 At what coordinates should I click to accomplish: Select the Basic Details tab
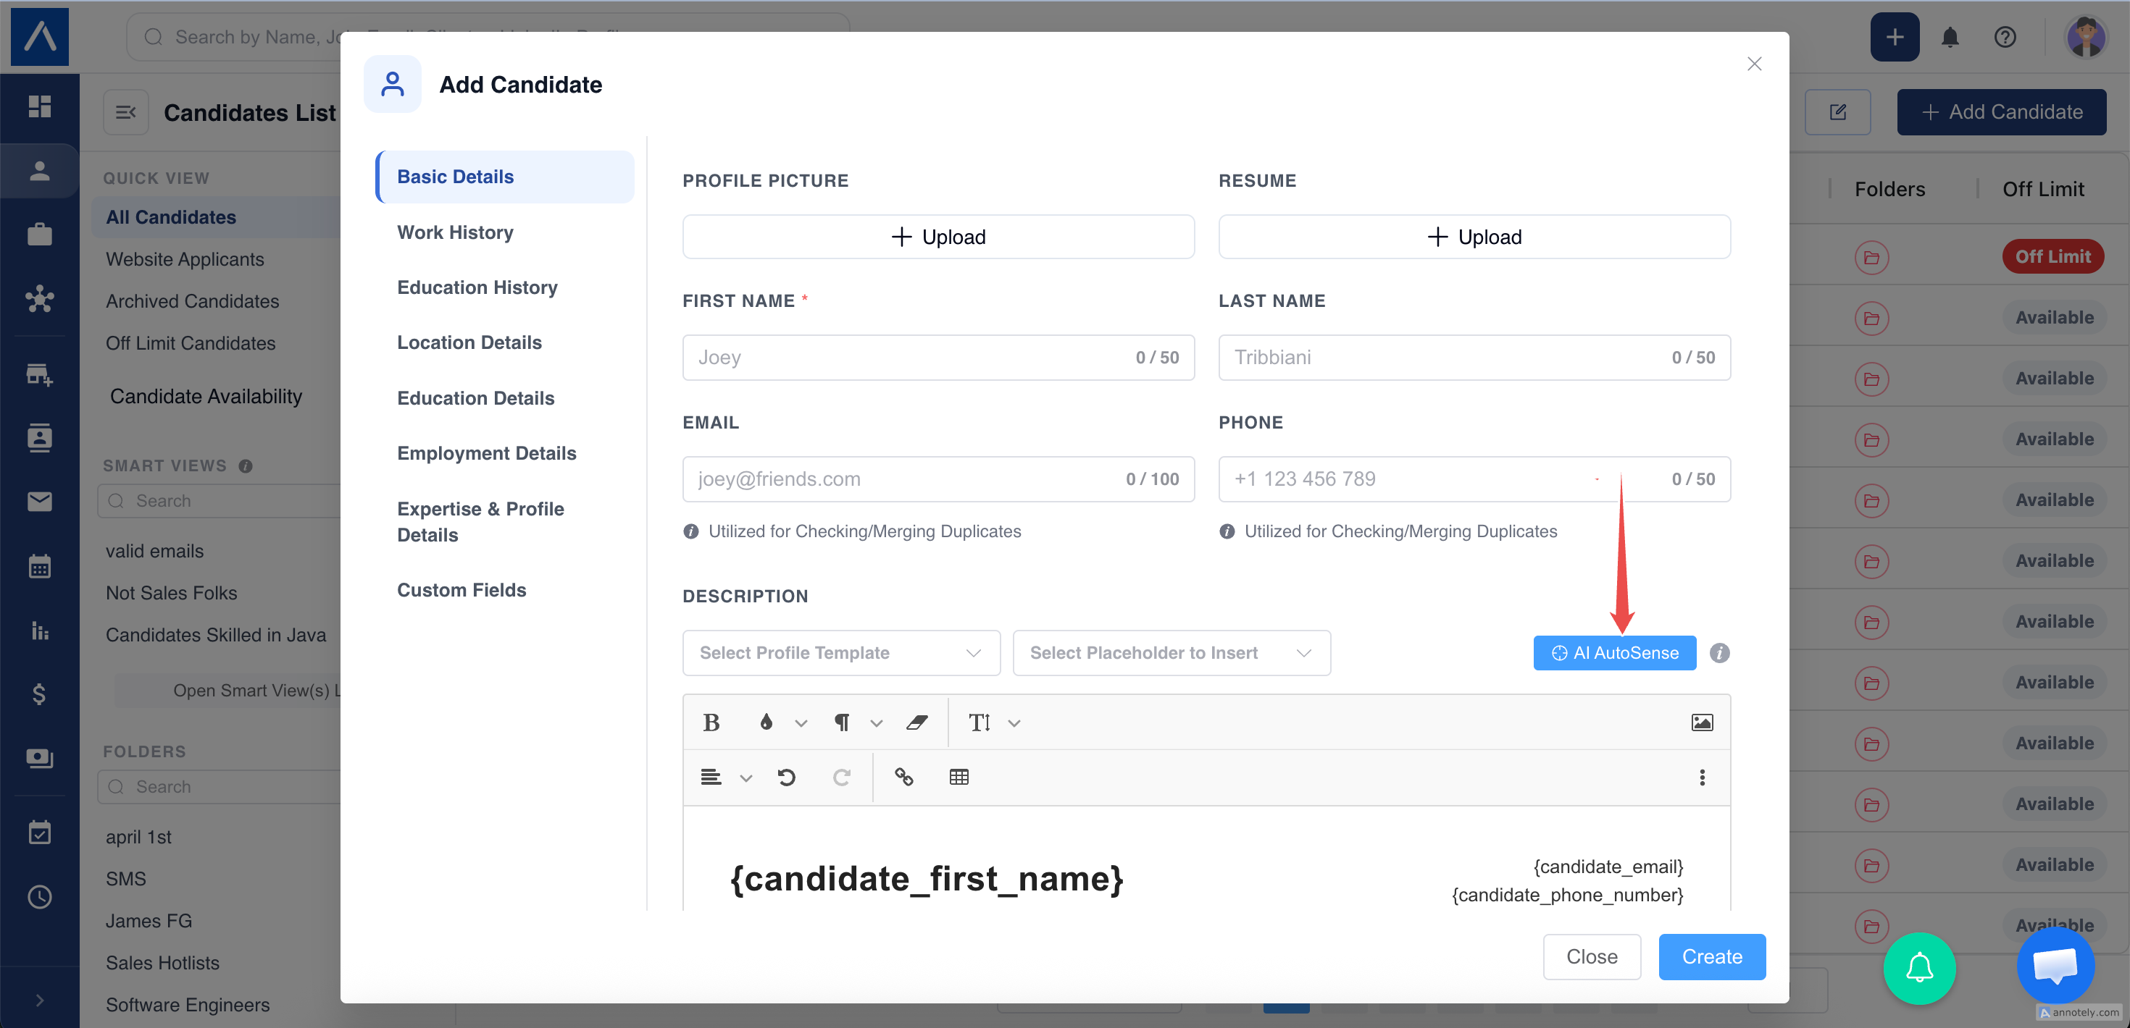tap(505, 177)
